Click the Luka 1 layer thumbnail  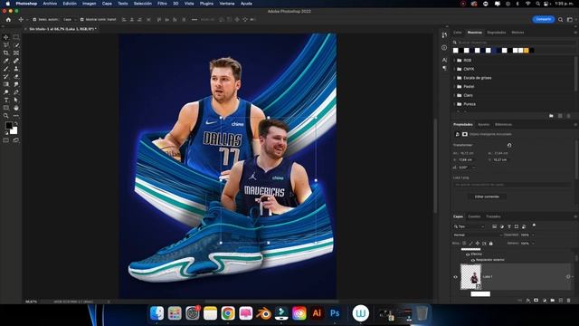[x=470, y=277]
